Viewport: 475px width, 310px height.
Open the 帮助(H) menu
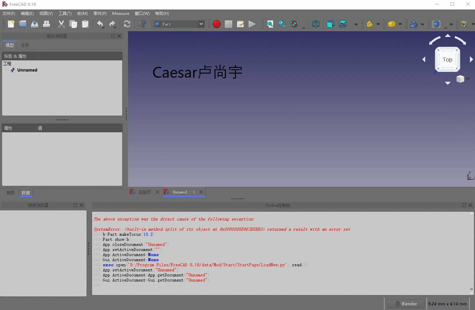tap(162, 14)
